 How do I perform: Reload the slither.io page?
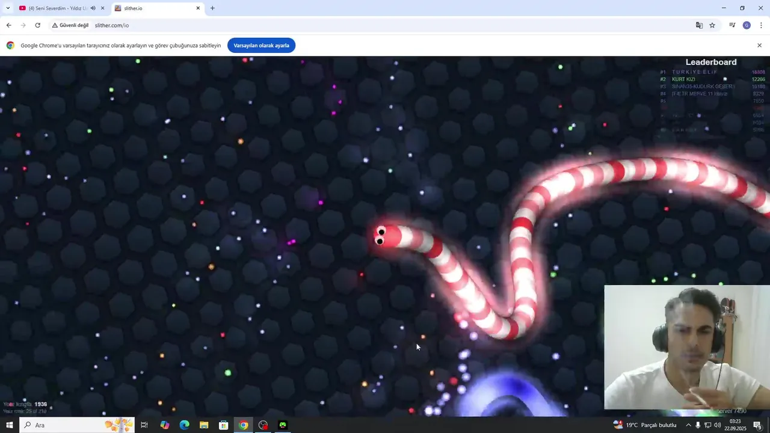(37, 25)
